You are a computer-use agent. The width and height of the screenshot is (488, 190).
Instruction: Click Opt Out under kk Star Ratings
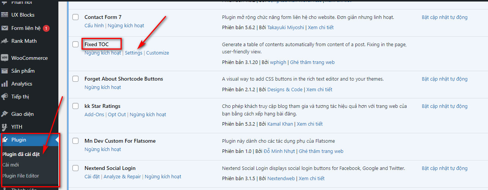click(117, 114)
